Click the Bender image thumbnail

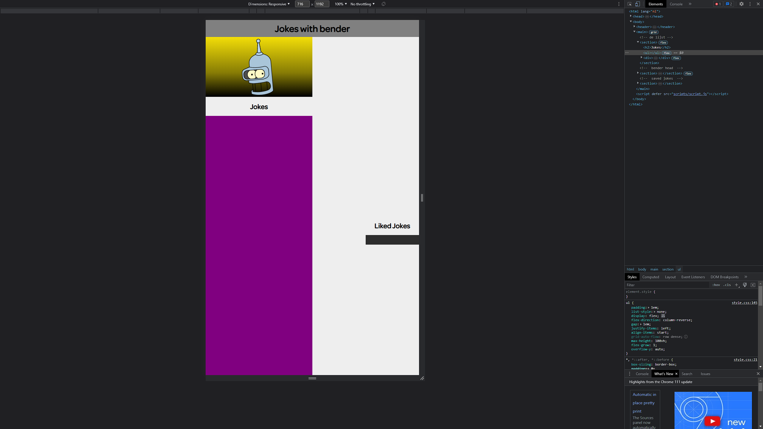pos(259,67)
